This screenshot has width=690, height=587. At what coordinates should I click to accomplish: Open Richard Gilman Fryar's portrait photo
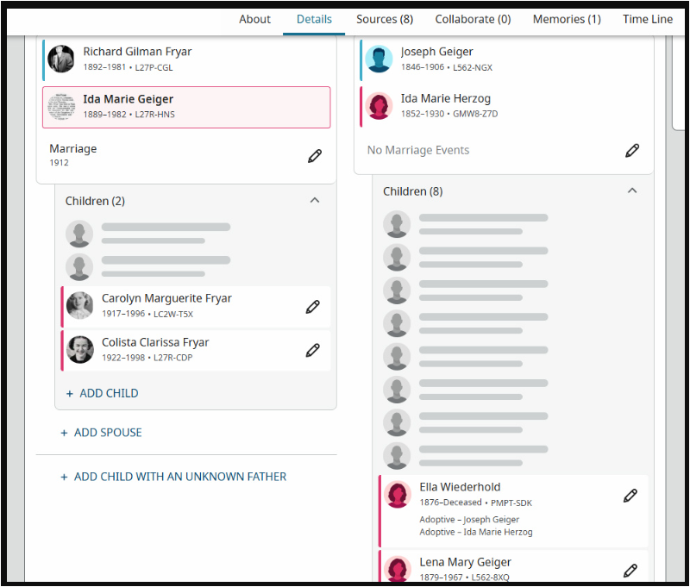(60, 59)
